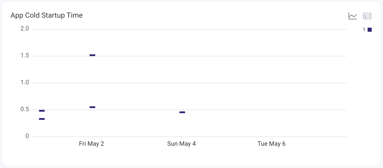The height and width of the screenshot is (168, 383).
Task: Click the purple color swatch in legend
Action: point(370,29)
